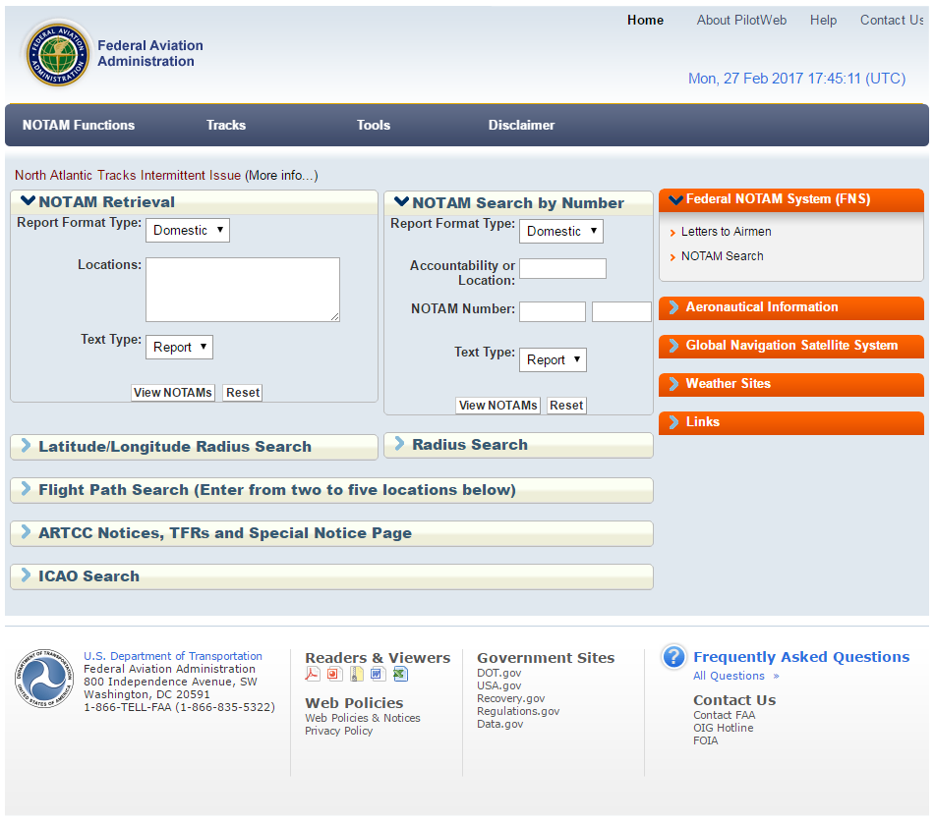Click the UTC date and time text
935x821 pixels.
[796, 79]
